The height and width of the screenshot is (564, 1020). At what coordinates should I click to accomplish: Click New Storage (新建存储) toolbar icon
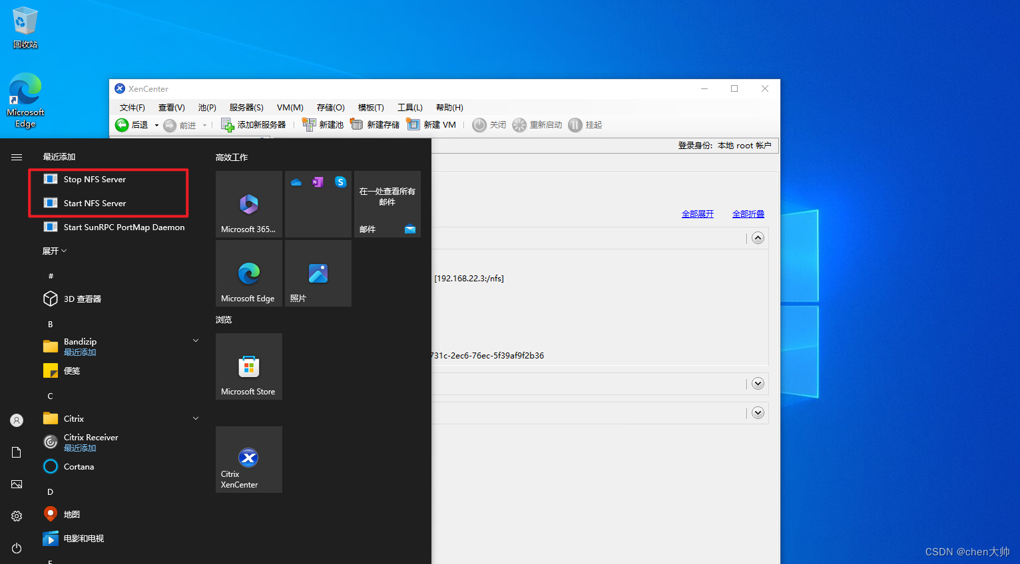[x=357, y=124]
